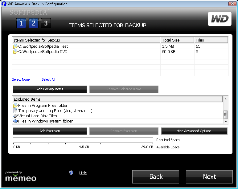This screenshot has width=238, height=189.
Task: Click the shield help icon
Action: tap(71, 173)
